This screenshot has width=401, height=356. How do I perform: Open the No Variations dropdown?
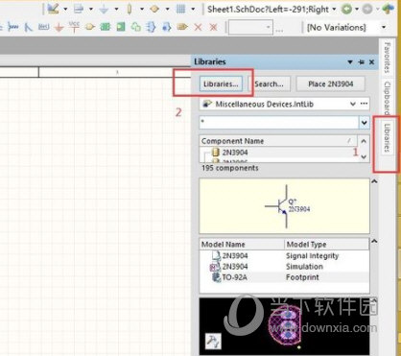[384, 27]
